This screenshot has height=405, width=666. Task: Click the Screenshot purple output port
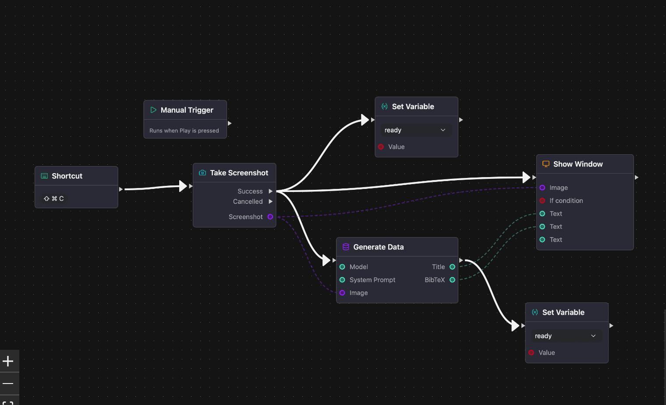pyautogui.click(x=270, y=217)
